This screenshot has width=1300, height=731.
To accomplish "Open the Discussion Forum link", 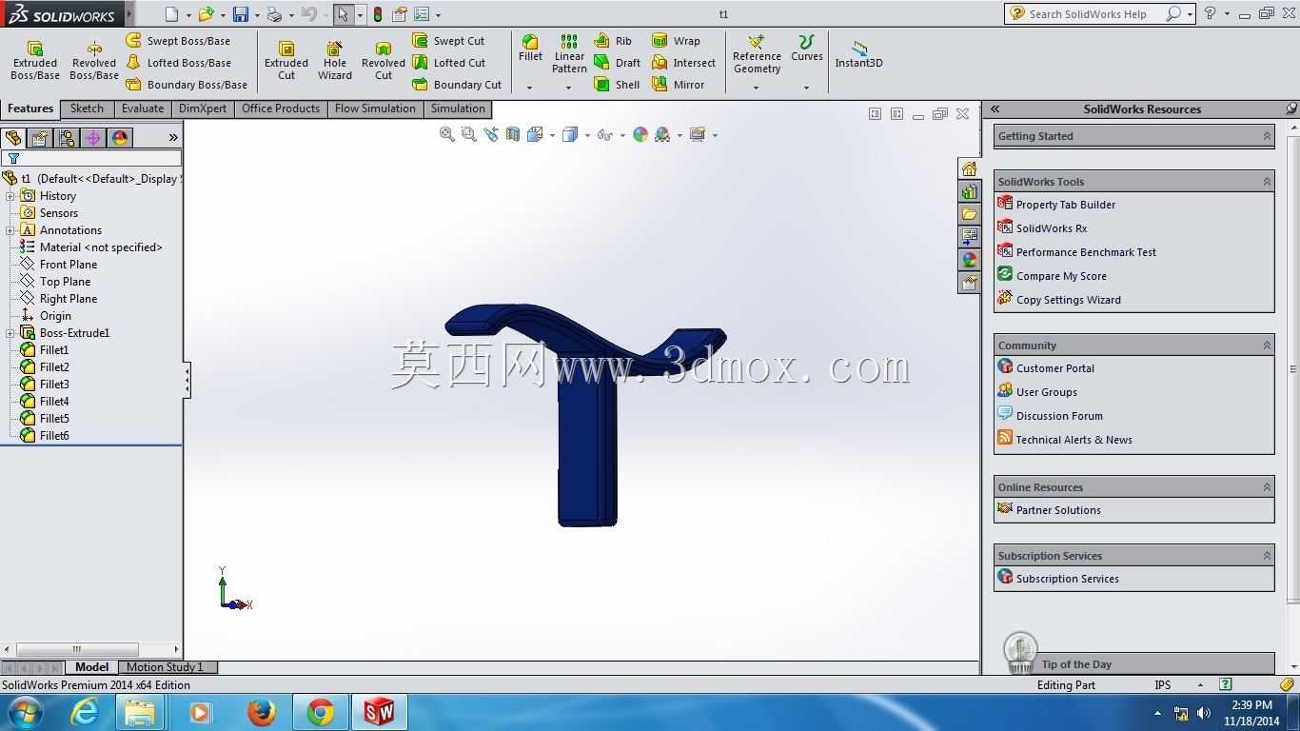I will click(1059, 416).
